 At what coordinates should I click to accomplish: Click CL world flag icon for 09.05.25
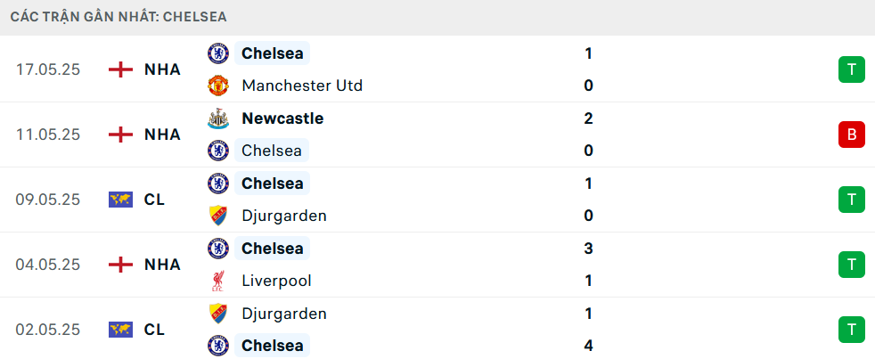[120, 200]
